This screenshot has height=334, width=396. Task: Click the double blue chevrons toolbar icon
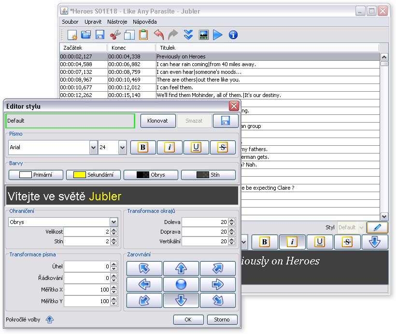[x=188, y=35]
